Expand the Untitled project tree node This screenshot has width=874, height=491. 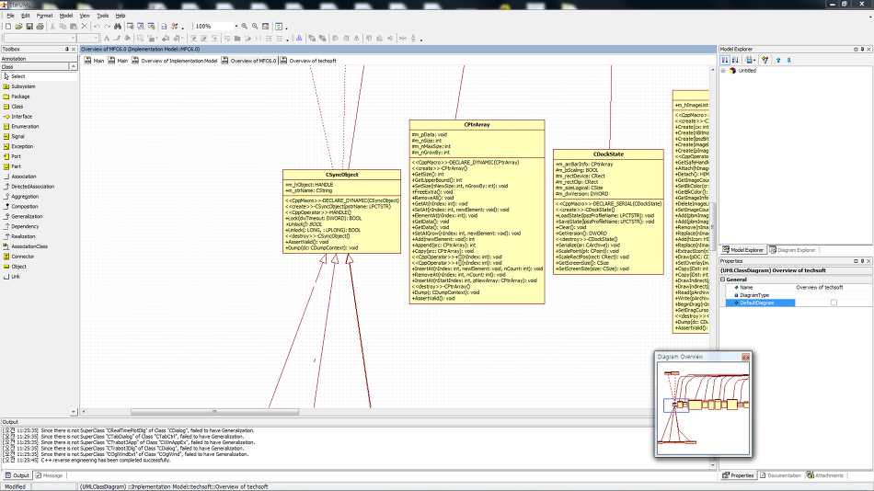724,71
